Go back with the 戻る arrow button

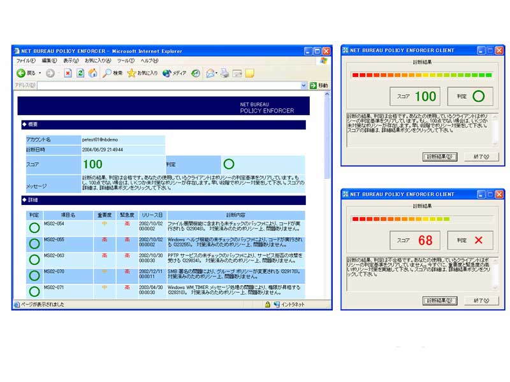point(26,73)
